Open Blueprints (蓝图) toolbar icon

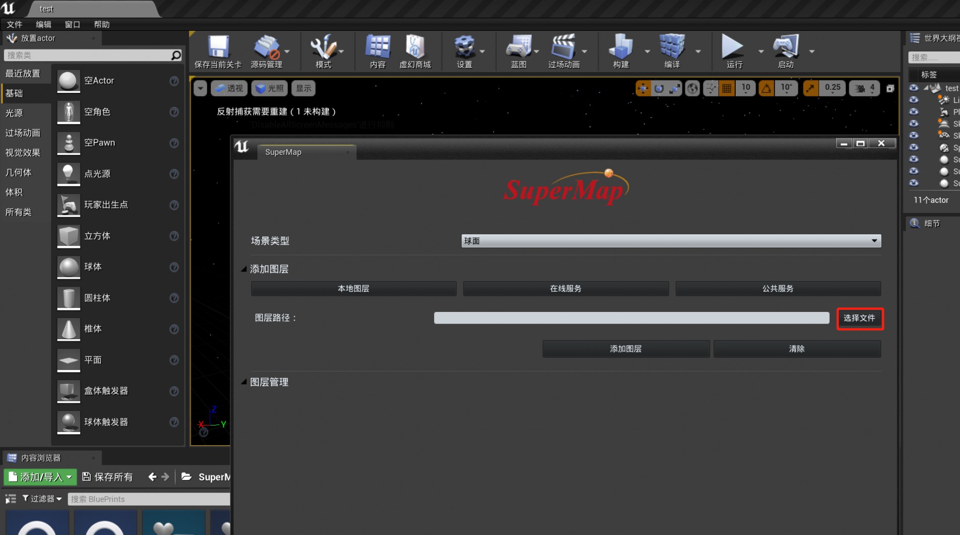518,51
